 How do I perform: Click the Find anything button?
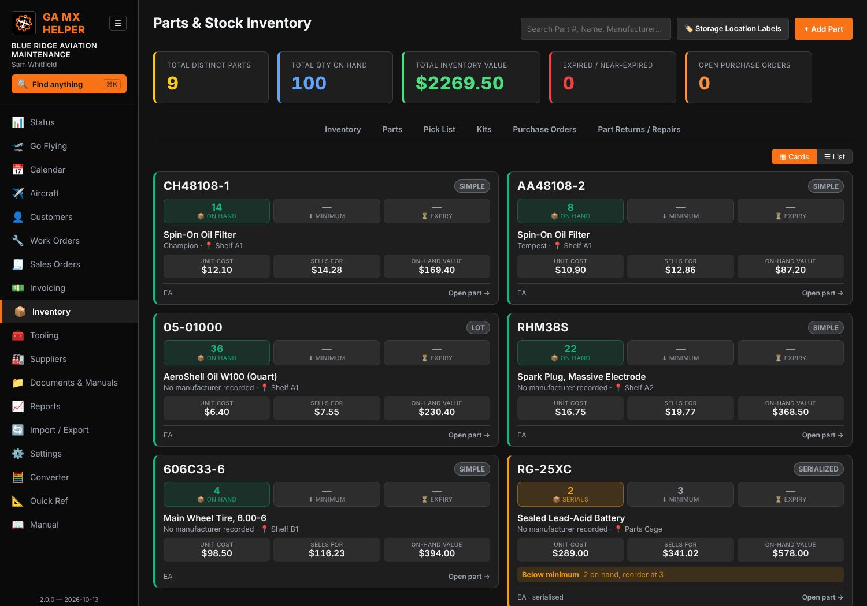[x=69, y=84]
